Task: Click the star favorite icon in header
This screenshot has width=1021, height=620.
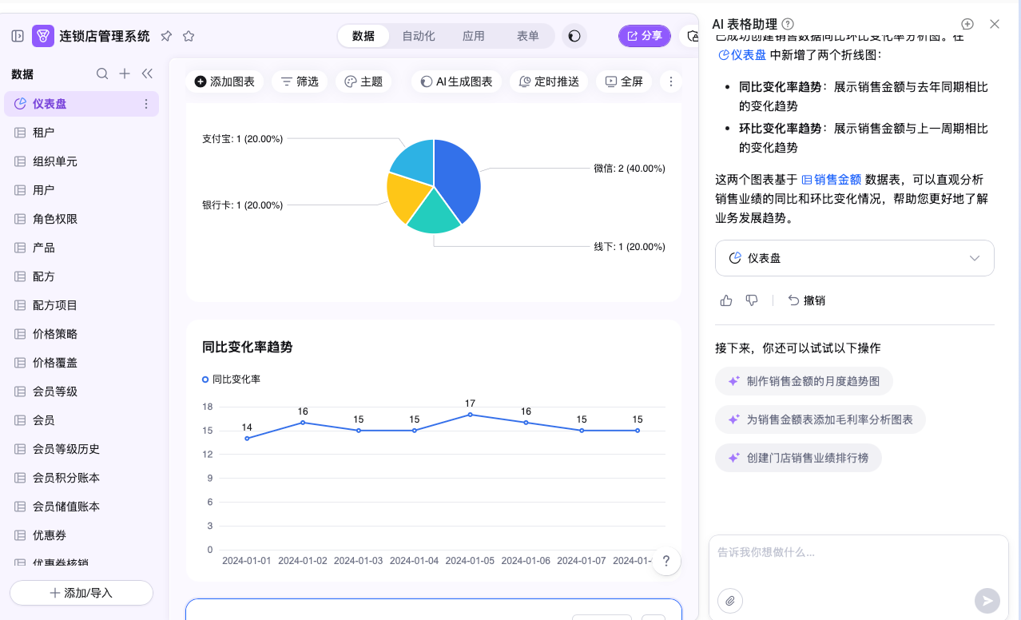Action: pyautogui.click(x=189, y=36)
